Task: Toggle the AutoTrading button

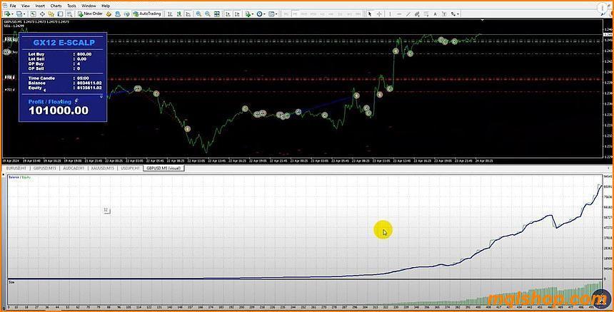Action: [x=147, y=14]
